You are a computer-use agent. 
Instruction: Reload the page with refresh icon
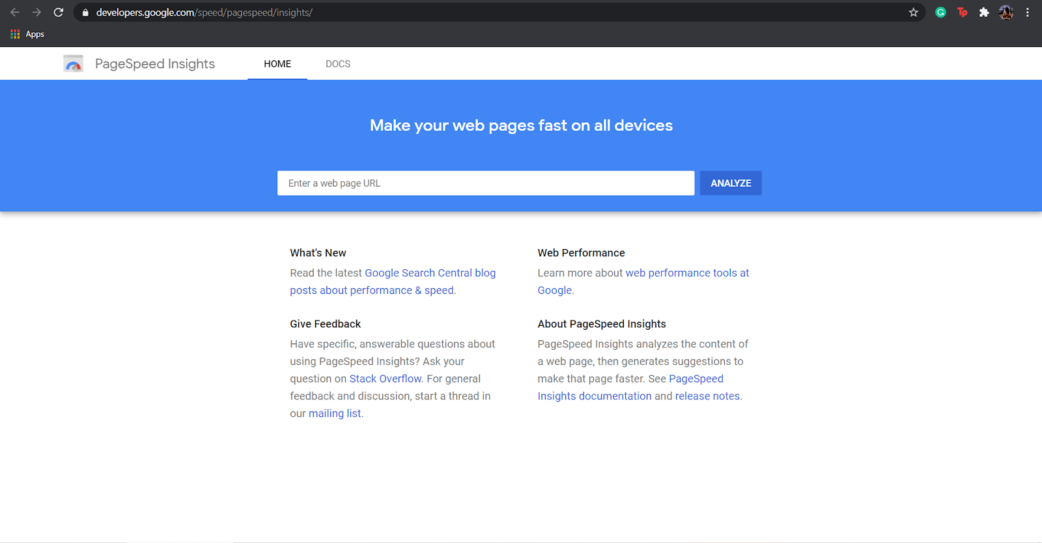59,12
